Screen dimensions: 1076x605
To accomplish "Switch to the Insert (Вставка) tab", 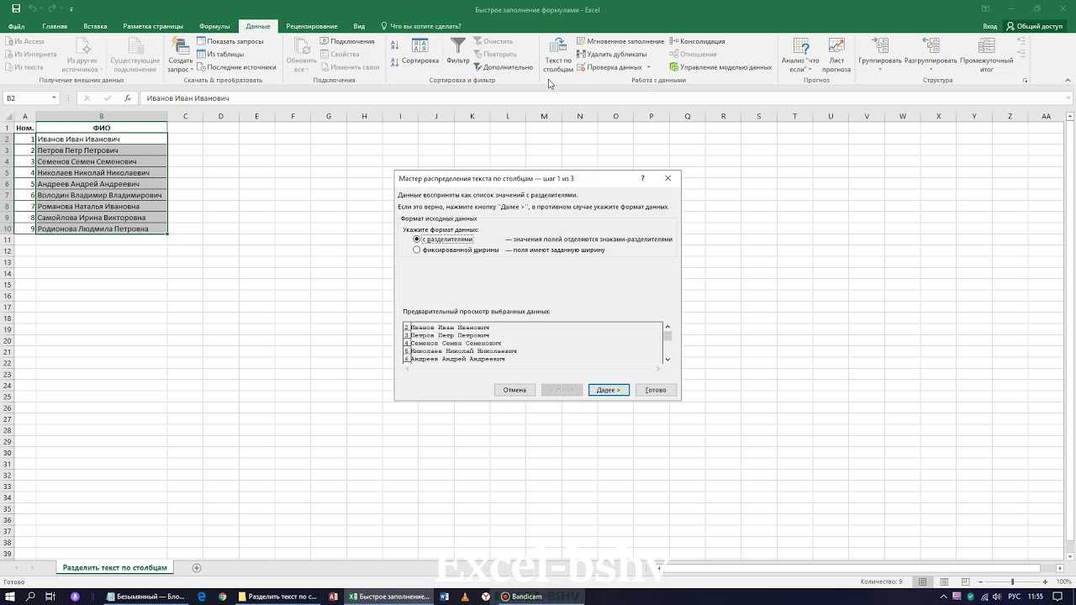I will pos(95,26).
